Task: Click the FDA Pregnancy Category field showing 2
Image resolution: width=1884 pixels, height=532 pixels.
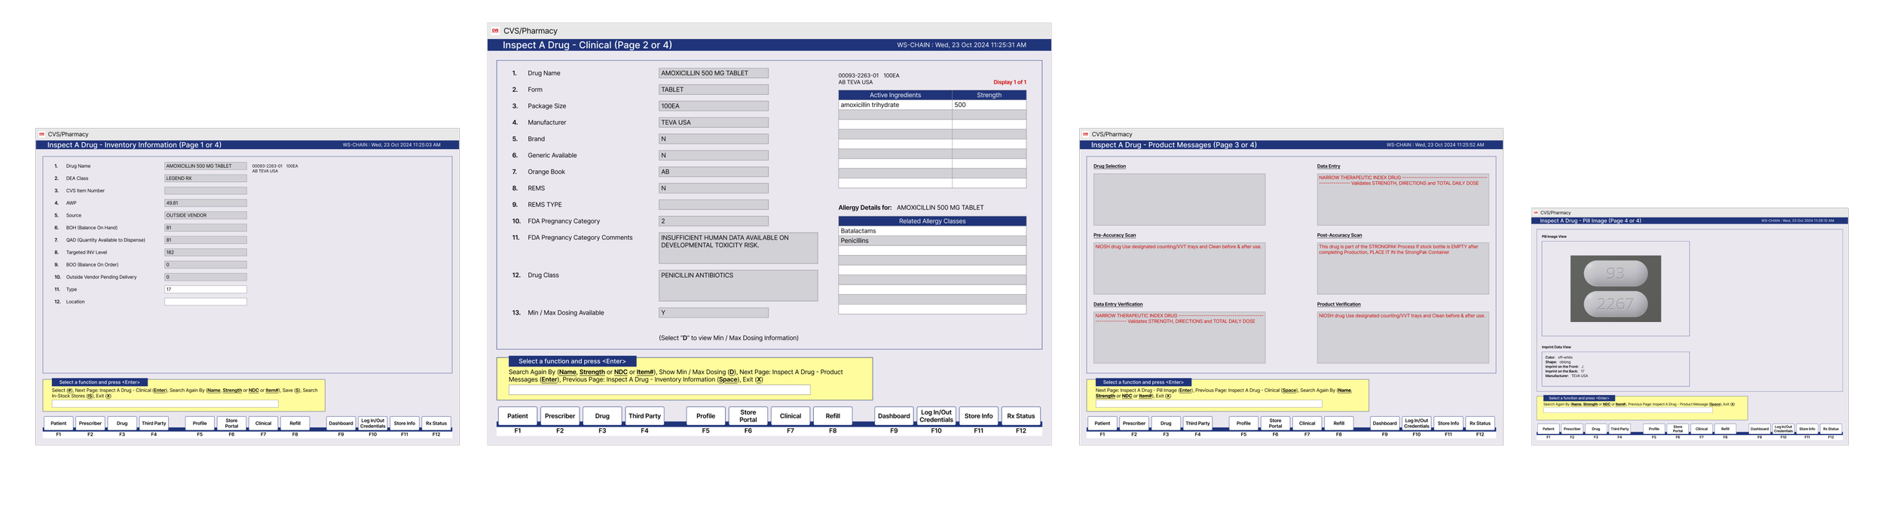Action: [714, 221]
